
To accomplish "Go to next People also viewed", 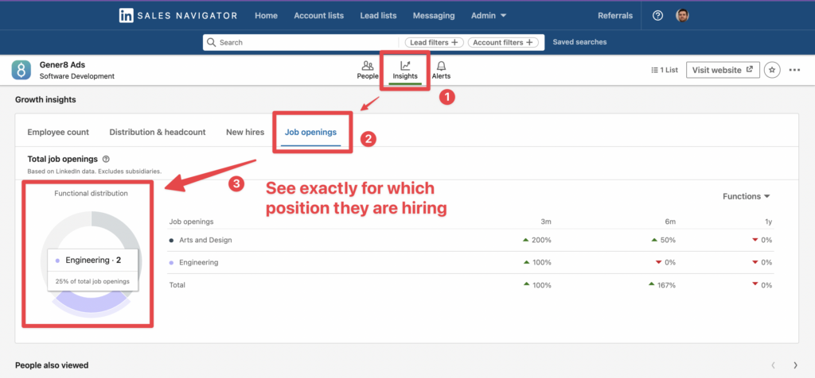I will coord(795,365).
